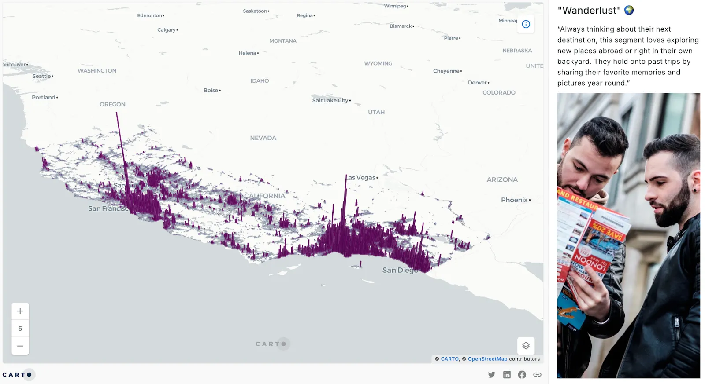Open the CARTO attribution link

(449, 359)
